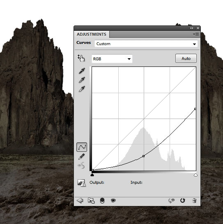223x224 pixels.
Task: Click the Auto button
Action: pyautogui.click(x=186, y=58)
